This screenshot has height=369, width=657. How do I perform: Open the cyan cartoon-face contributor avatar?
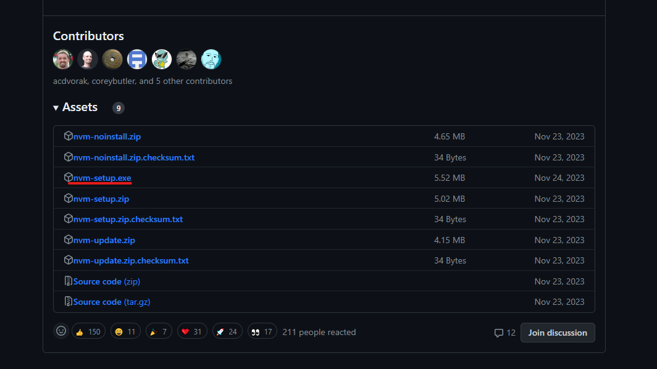pyautogui.click(x=211, y=59)
